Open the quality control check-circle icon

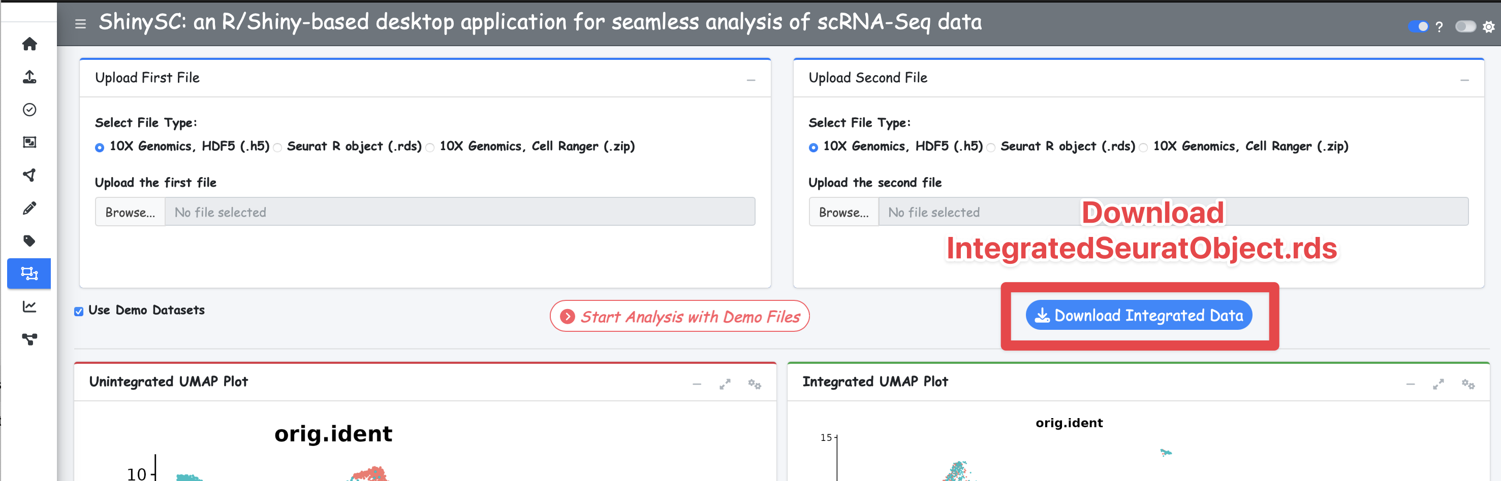coord(29,110)
